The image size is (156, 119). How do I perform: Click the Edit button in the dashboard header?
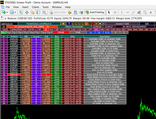coord(147,24)
